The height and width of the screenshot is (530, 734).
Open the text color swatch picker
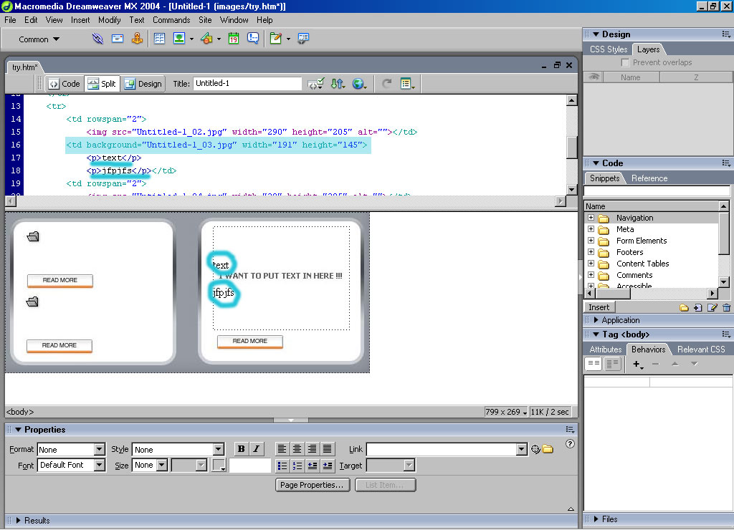pos(219,466)
